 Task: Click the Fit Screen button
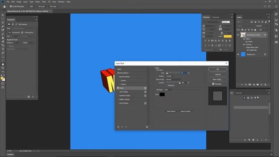coord(41,7)
